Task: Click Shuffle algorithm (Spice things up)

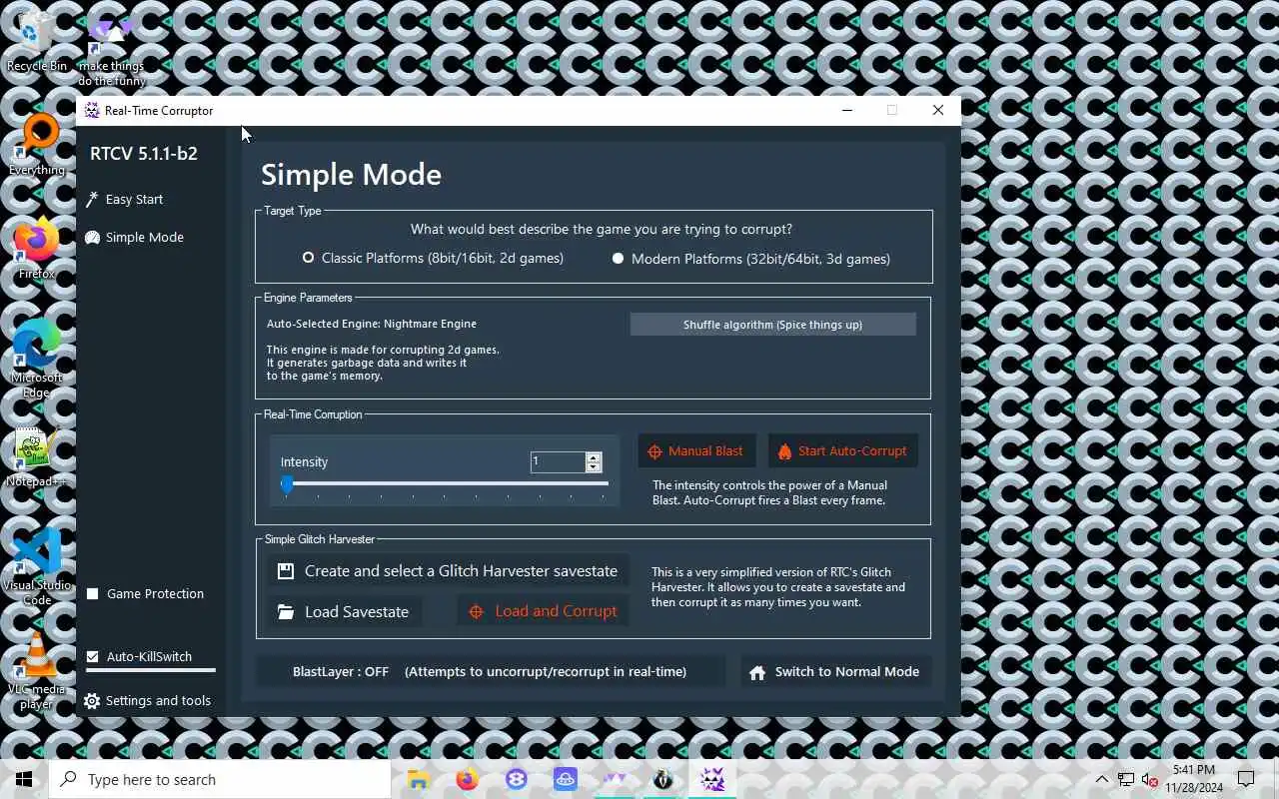Action: coord(772,324)
